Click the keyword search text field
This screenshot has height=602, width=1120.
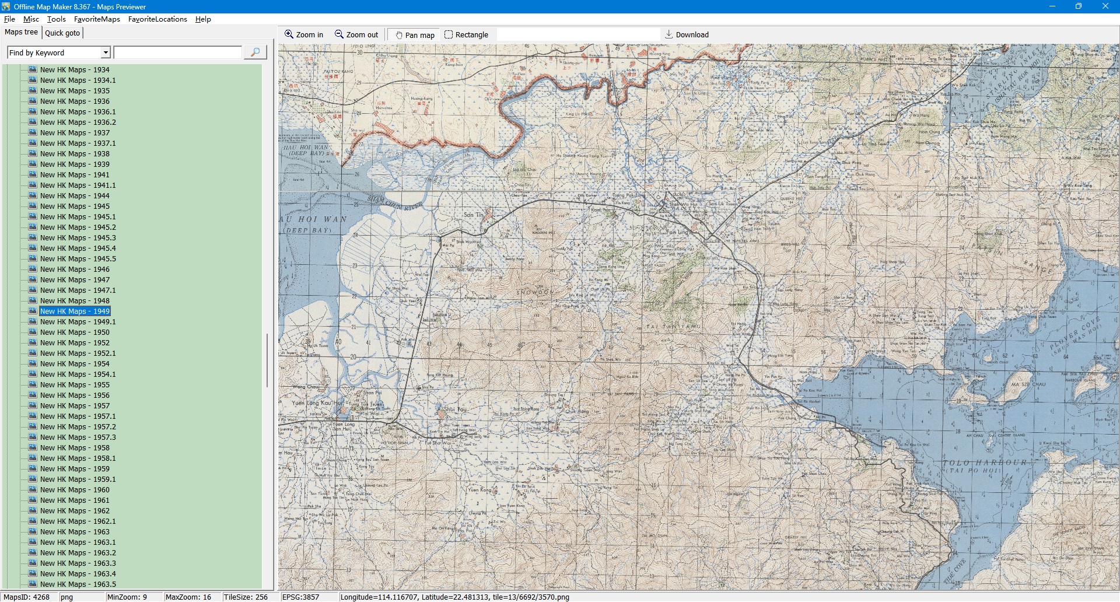[178, 52]
